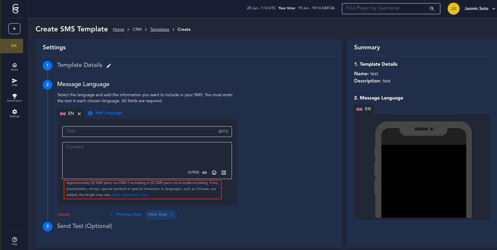Go to Templates breadcrumb link
Viewport: 497px width, 250px height.
pyautogui.click(x=159, y=29)
